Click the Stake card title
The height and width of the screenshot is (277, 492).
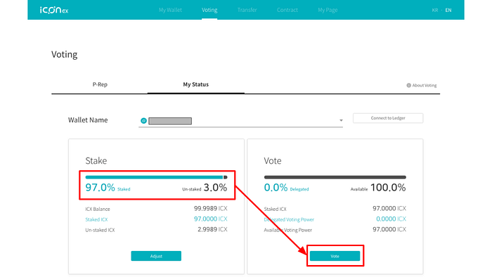96,160
